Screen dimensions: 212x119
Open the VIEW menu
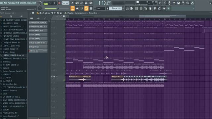point(17,3)
